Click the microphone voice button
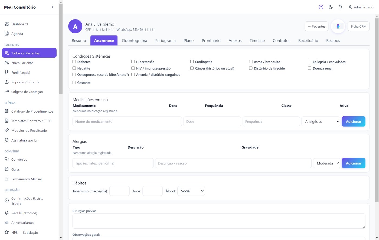The height and width of the screenshot is (240, 379). (338, 26)
